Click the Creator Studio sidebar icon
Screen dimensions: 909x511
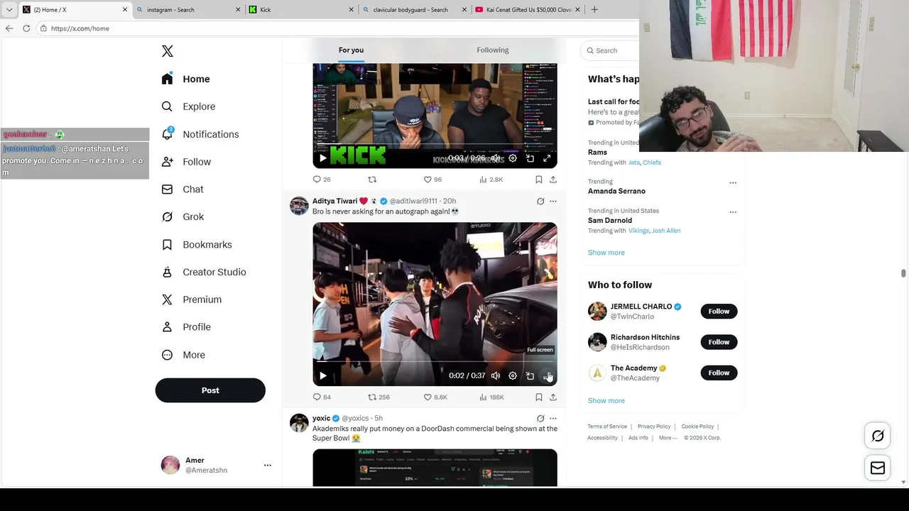[167, 272]
